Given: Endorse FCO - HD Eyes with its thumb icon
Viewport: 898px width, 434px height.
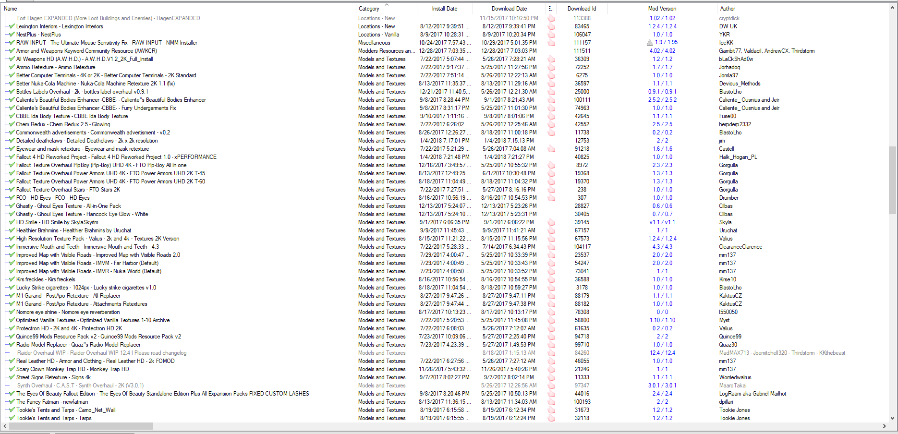Looking at the screenshot, I should tap(551, 198).
